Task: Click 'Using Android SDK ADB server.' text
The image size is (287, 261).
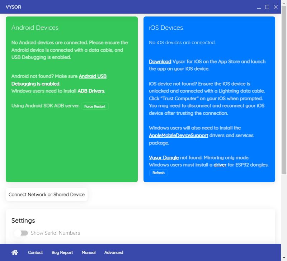Action: 46,106
